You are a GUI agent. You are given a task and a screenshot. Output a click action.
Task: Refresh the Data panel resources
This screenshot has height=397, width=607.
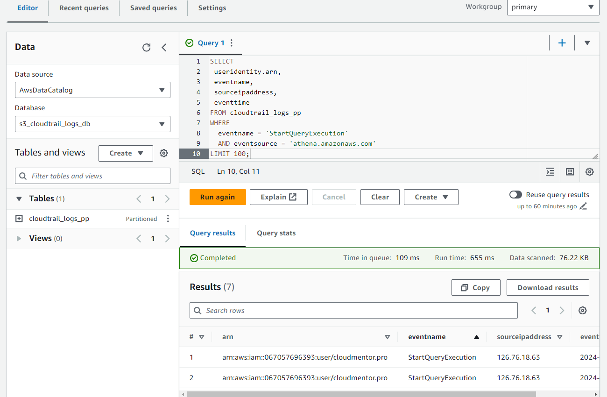(x=147, y=47)
